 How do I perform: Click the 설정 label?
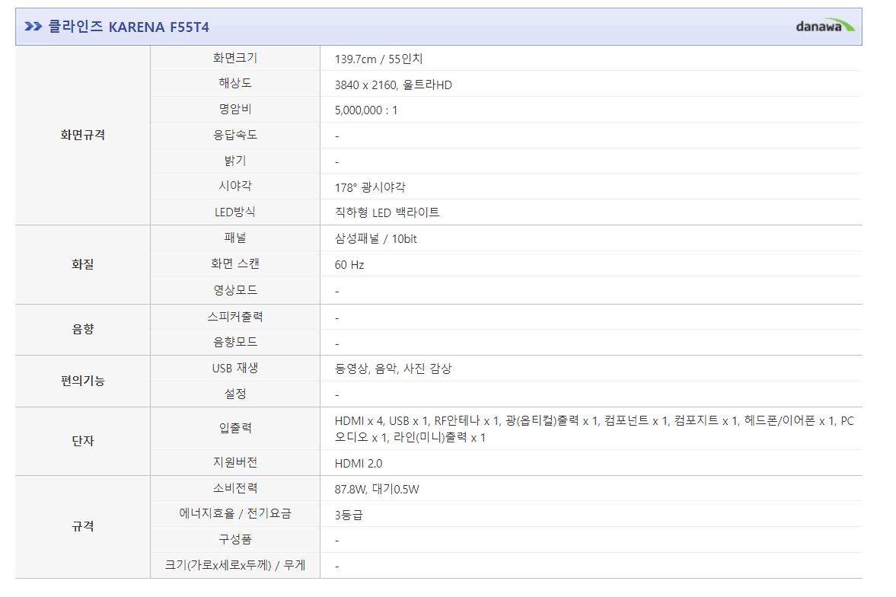[x=235, y=394]
